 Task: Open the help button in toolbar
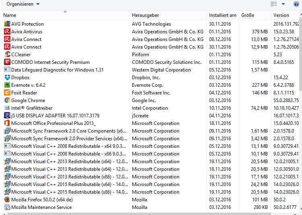click(x=296, y=4)
